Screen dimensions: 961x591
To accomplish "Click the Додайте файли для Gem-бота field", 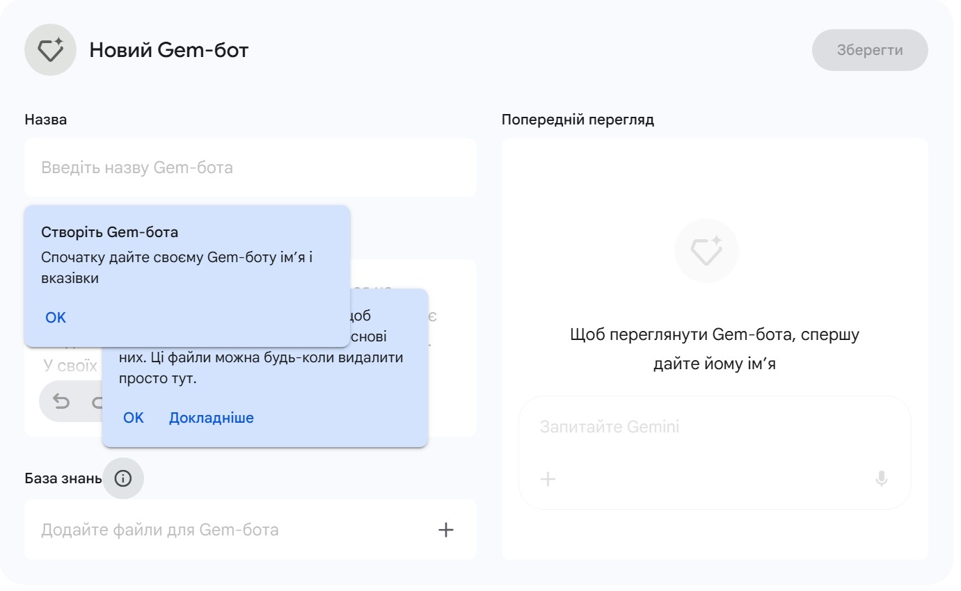I will click(251, 530).
